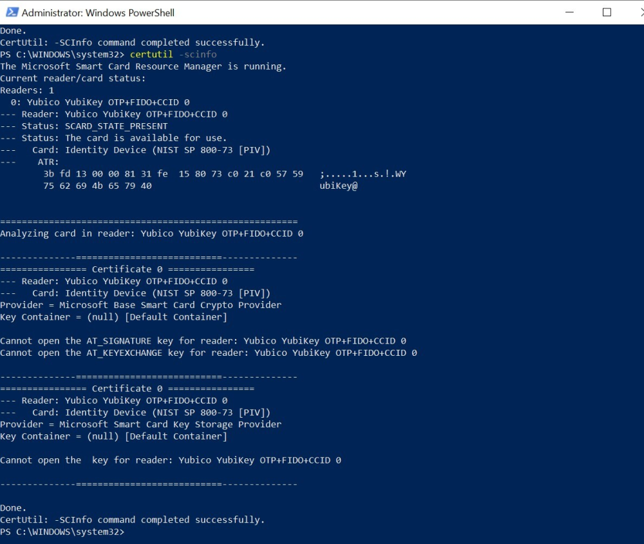This screenshot has height=544, width=644.
Task: Click the ATR hex line starting '3b fd 13'
Action: pos(173,173)
